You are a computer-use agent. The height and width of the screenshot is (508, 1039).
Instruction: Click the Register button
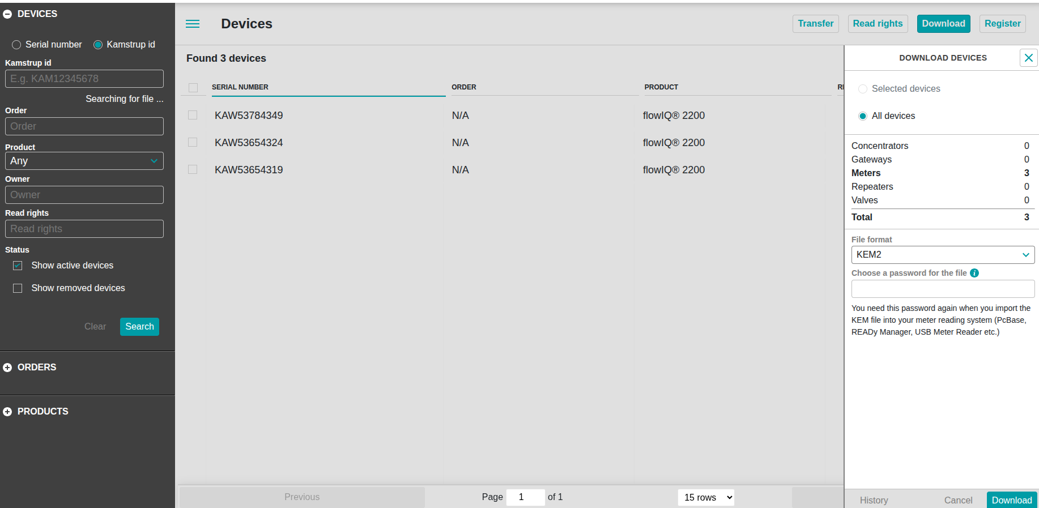pyautogui.click(x=1003, y=24)
